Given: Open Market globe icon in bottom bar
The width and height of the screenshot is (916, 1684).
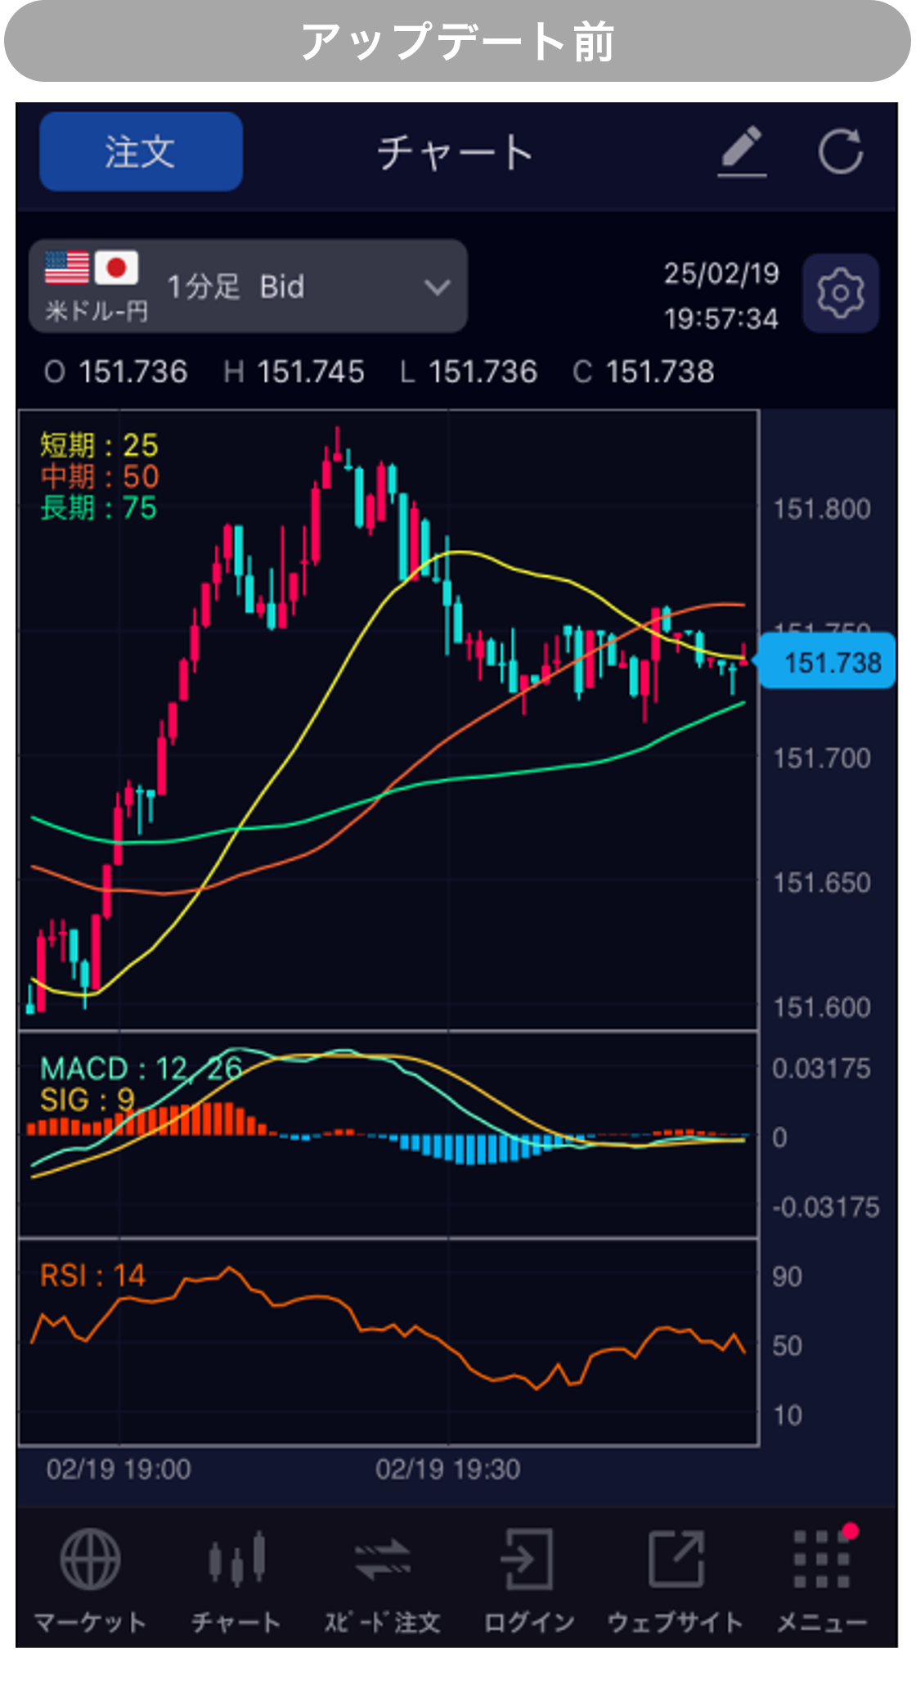Looking at the screenshot, I should click(91, 1559).
